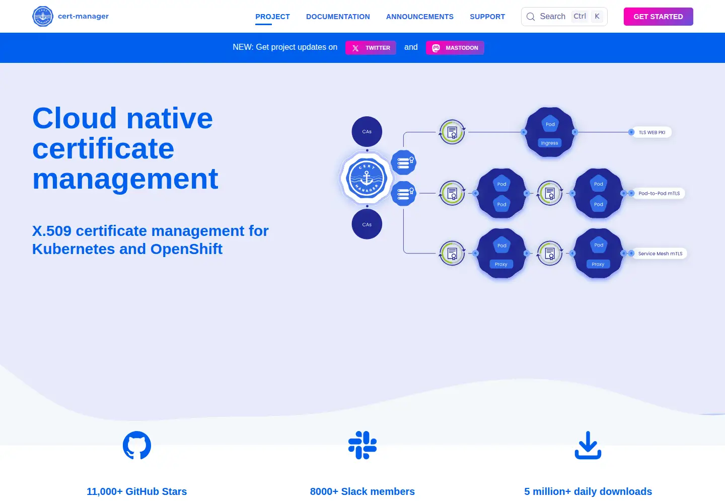Click the Mastodon logo icon
This screenshot has height=503, width=725.
click(436, 48)
